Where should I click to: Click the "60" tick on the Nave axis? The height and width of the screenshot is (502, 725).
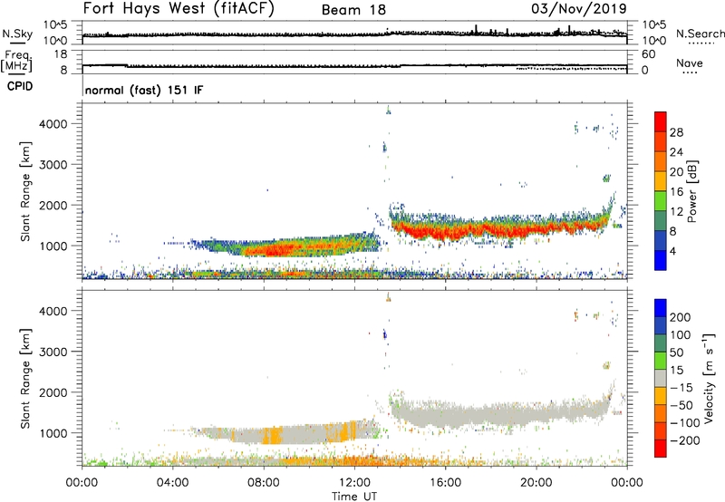click(x=648, y=54)
